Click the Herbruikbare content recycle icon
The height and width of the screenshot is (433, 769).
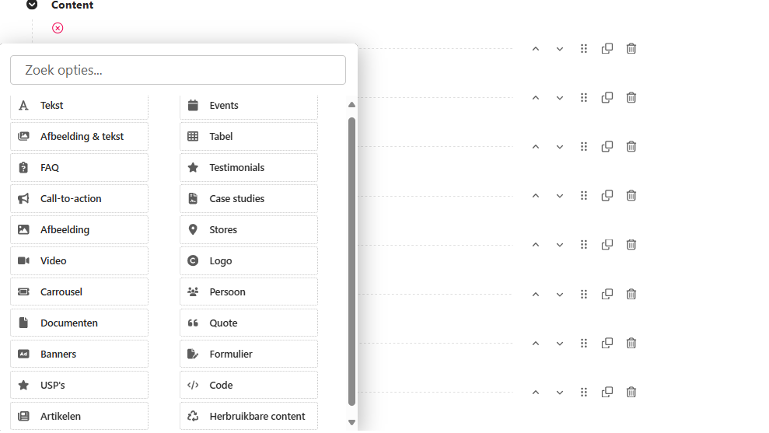click(x=193, y=417)
